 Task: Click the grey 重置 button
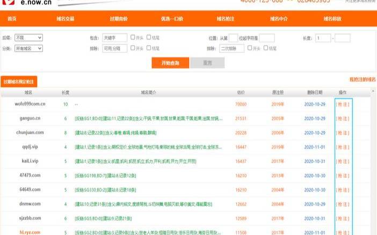207,63
